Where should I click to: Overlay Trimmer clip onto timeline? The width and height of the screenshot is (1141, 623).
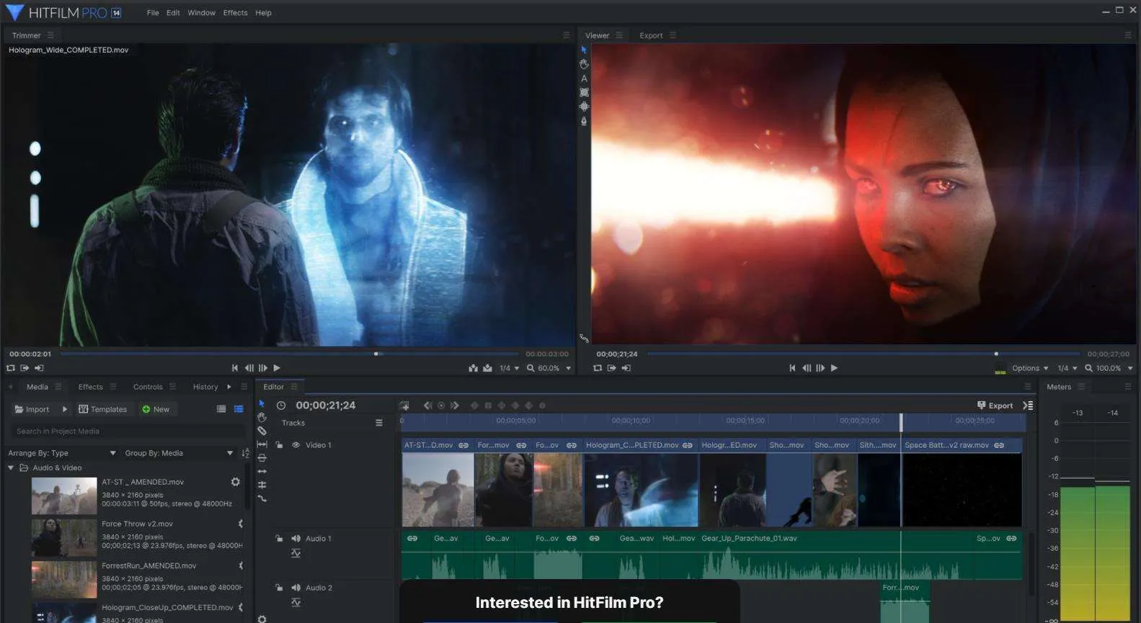487,368
